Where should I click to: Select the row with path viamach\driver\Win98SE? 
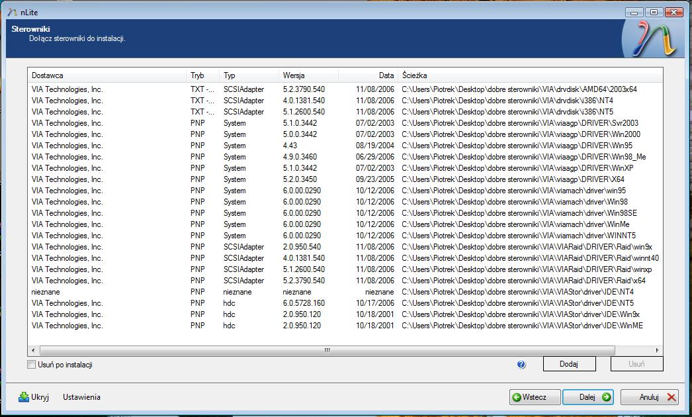[345, 213]
